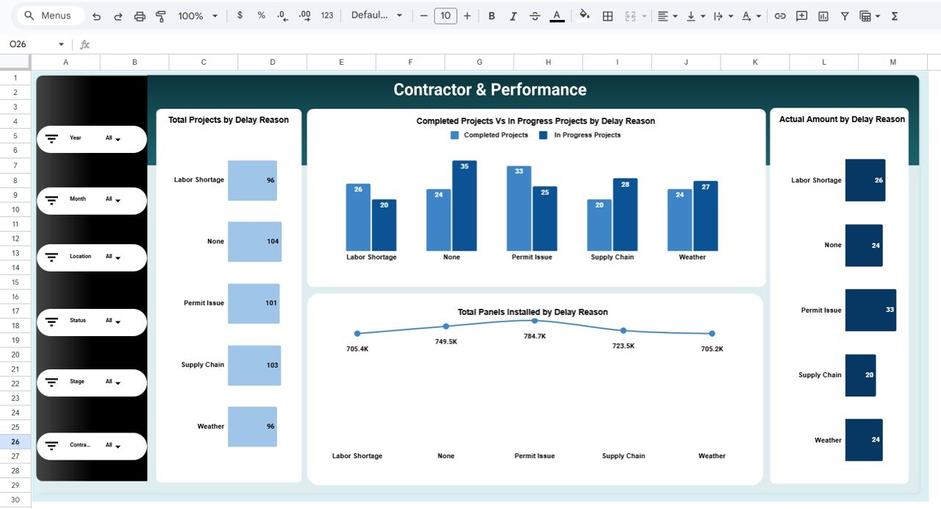This screenshot has width=941, height=509.
Task: Open the Default font dropdown
Action: pos(375,15)
